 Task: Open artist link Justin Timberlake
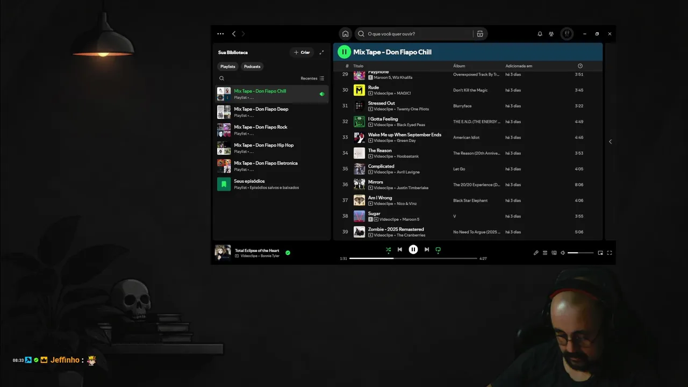(x=412, y=188)
